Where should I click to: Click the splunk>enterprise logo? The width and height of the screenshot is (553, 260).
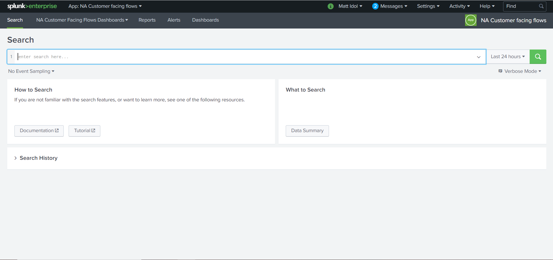[x=32, y=6]
